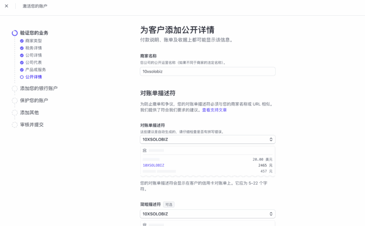Click the X close icon at top-left

coord(6,6)
